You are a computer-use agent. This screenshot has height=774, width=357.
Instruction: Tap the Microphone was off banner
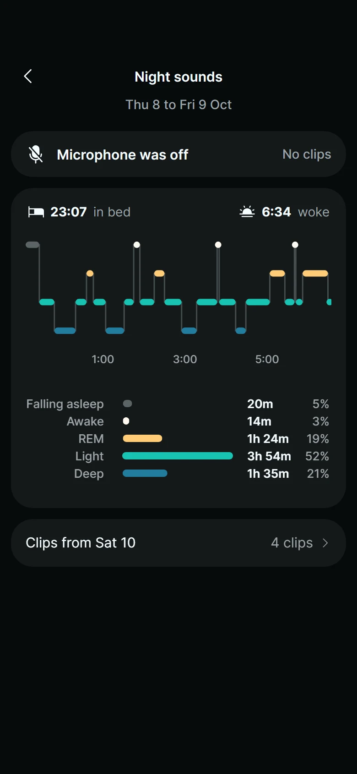[x=178, y=155]
